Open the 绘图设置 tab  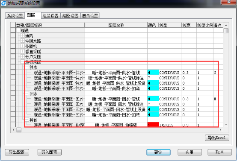[70, 16]
